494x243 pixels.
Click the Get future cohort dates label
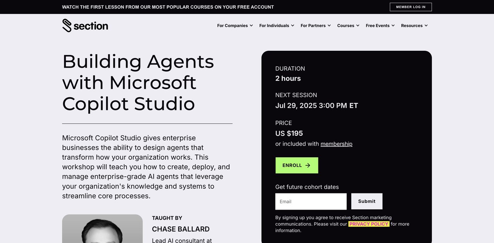coord(307,187)
